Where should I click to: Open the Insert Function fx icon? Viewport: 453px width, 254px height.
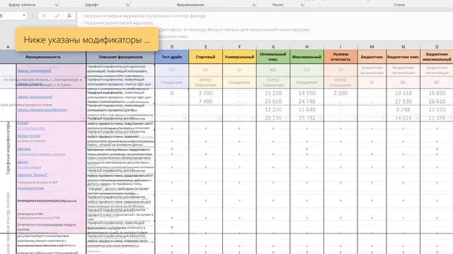pyautogui.click(x=69, y=16)
